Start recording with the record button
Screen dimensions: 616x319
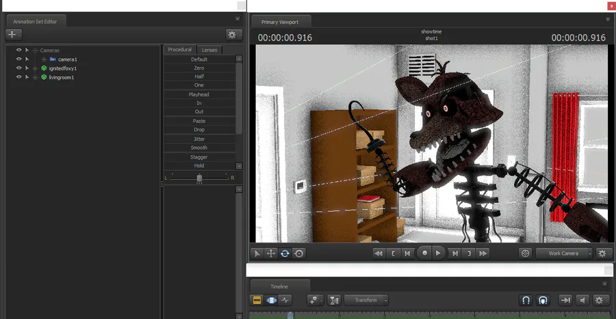pyautogui.click(x=424, y=253)
